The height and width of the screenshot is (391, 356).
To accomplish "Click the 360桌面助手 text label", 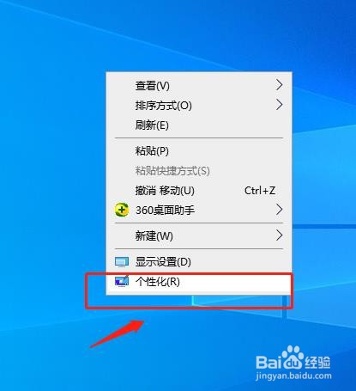I will [x=165, y=211].
